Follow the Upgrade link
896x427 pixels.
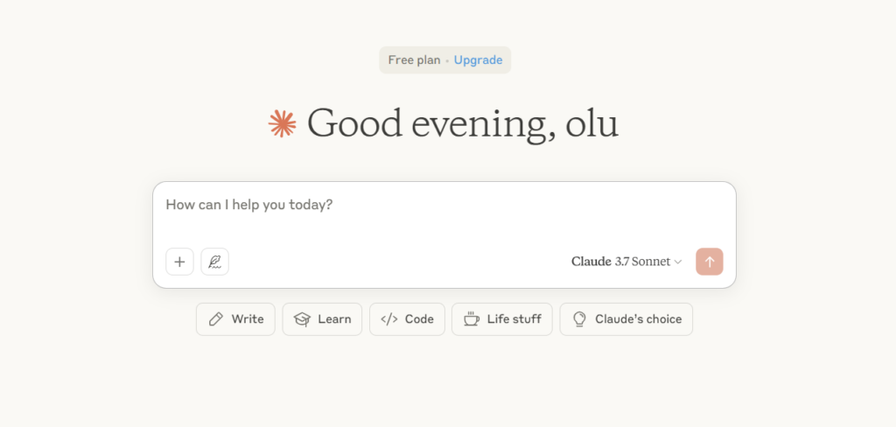pyautogui.click(x=479, y=60)
